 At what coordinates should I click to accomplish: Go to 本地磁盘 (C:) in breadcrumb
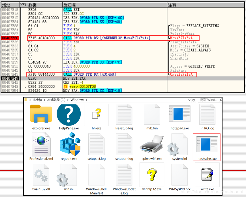[56, 100]
